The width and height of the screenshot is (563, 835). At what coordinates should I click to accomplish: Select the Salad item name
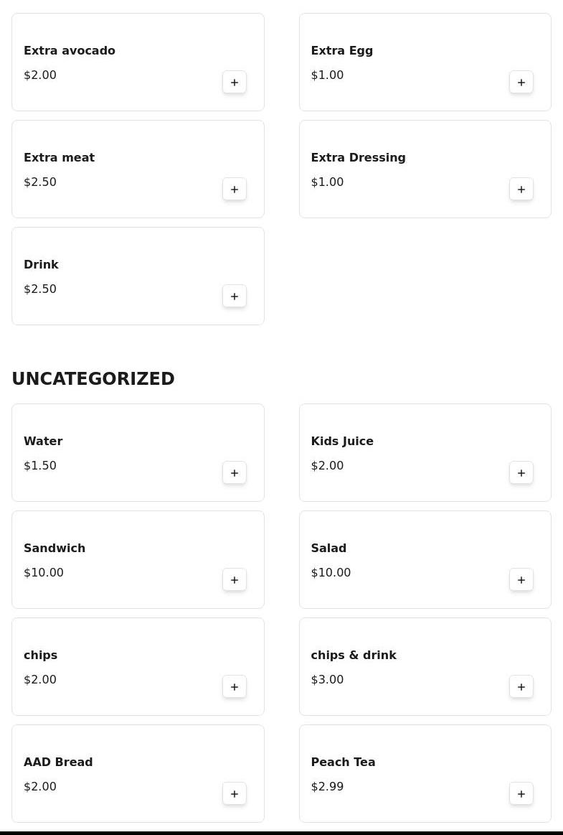coord(328,549)
